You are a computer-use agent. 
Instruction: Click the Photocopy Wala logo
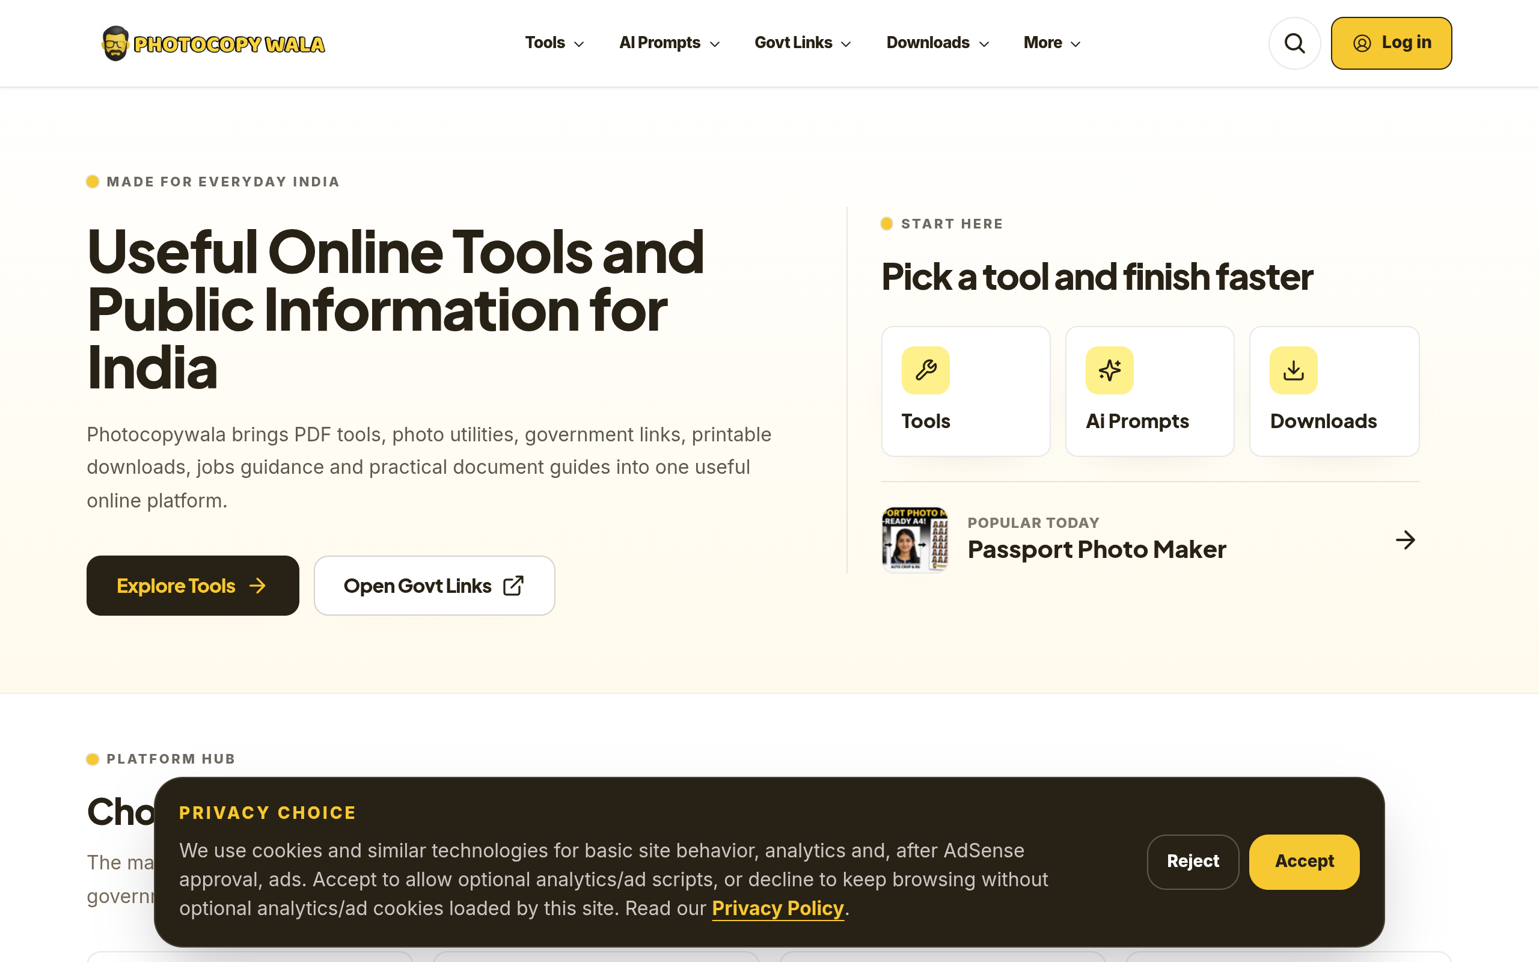click(213, 43)
